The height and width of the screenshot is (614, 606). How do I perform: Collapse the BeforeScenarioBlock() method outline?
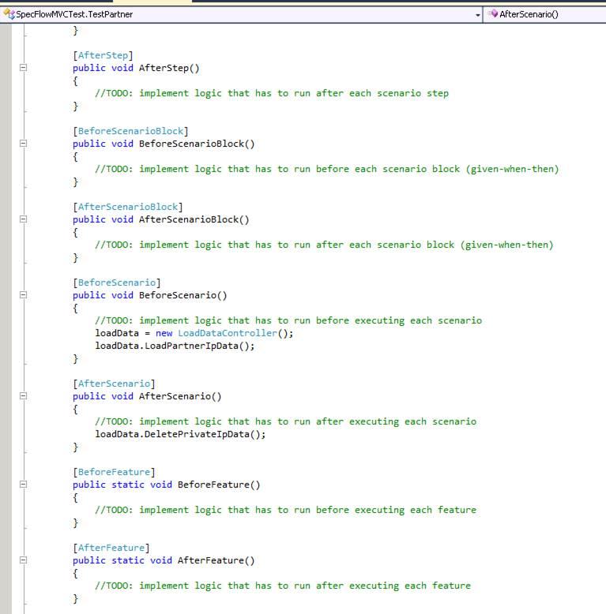(23, 144)
